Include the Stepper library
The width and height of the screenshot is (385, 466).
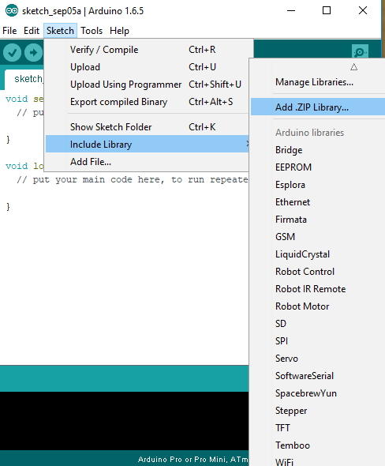click(318, 411)
